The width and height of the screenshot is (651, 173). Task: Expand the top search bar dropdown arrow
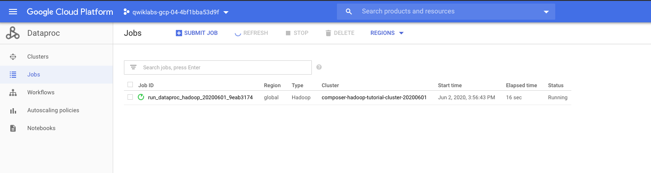(546, 12)
